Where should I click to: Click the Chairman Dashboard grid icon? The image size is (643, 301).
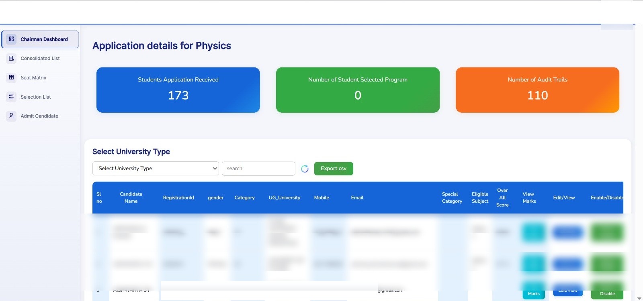click(11, 39)
